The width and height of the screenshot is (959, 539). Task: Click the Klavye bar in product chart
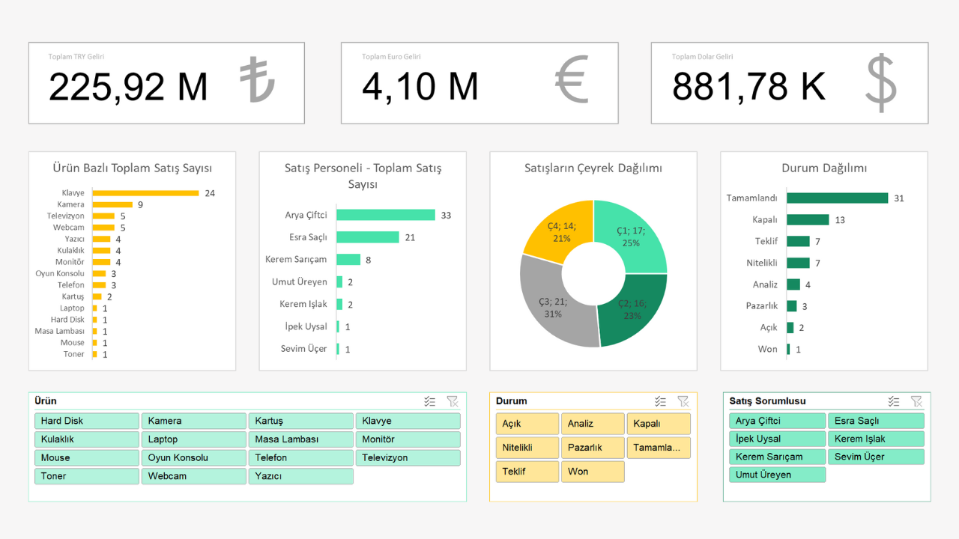[x=146, y=193]
